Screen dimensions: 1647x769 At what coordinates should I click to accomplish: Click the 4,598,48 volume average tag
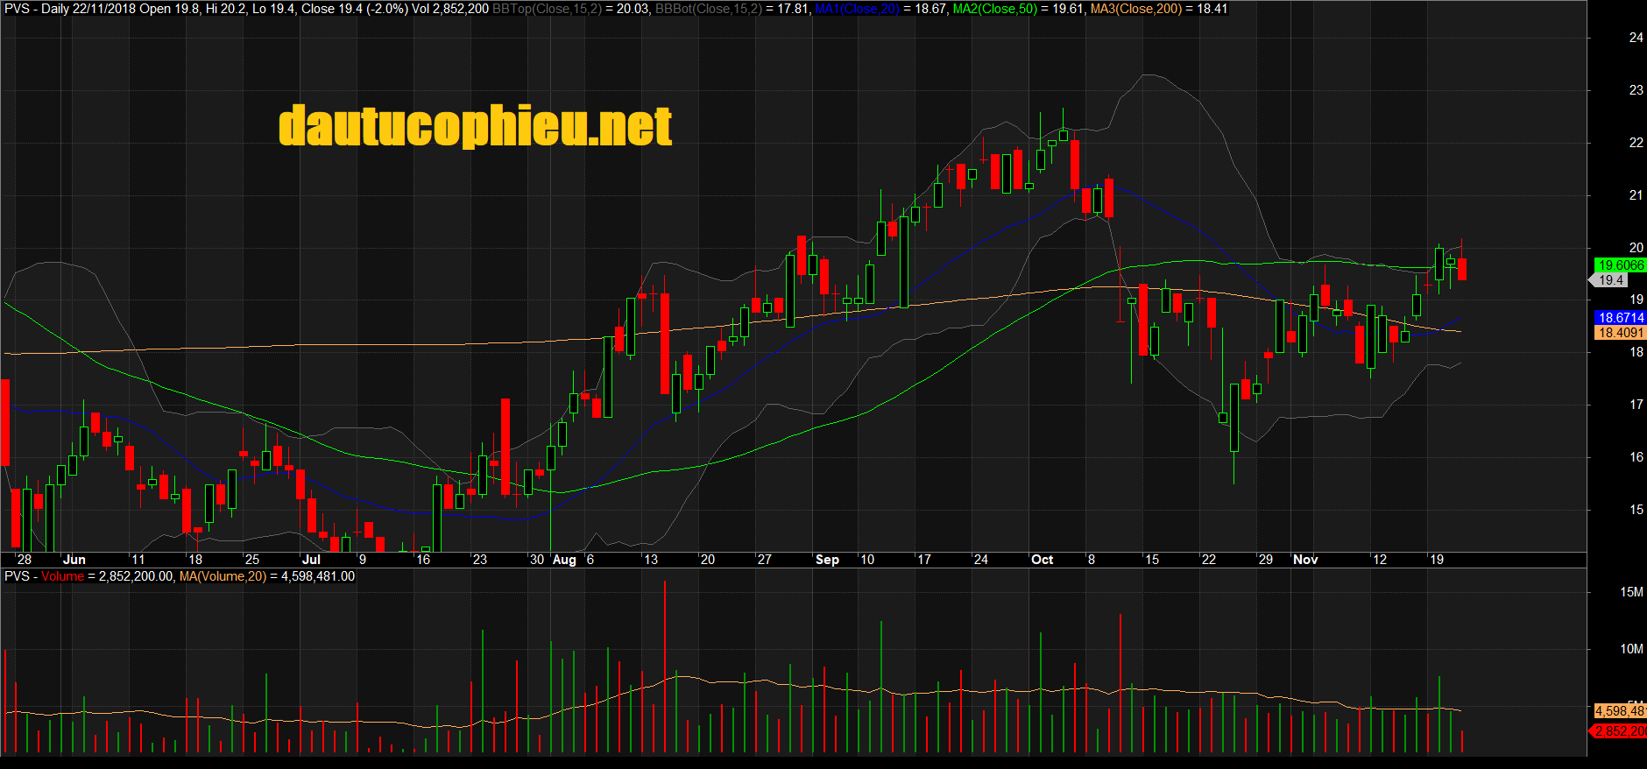[1620, 711]
